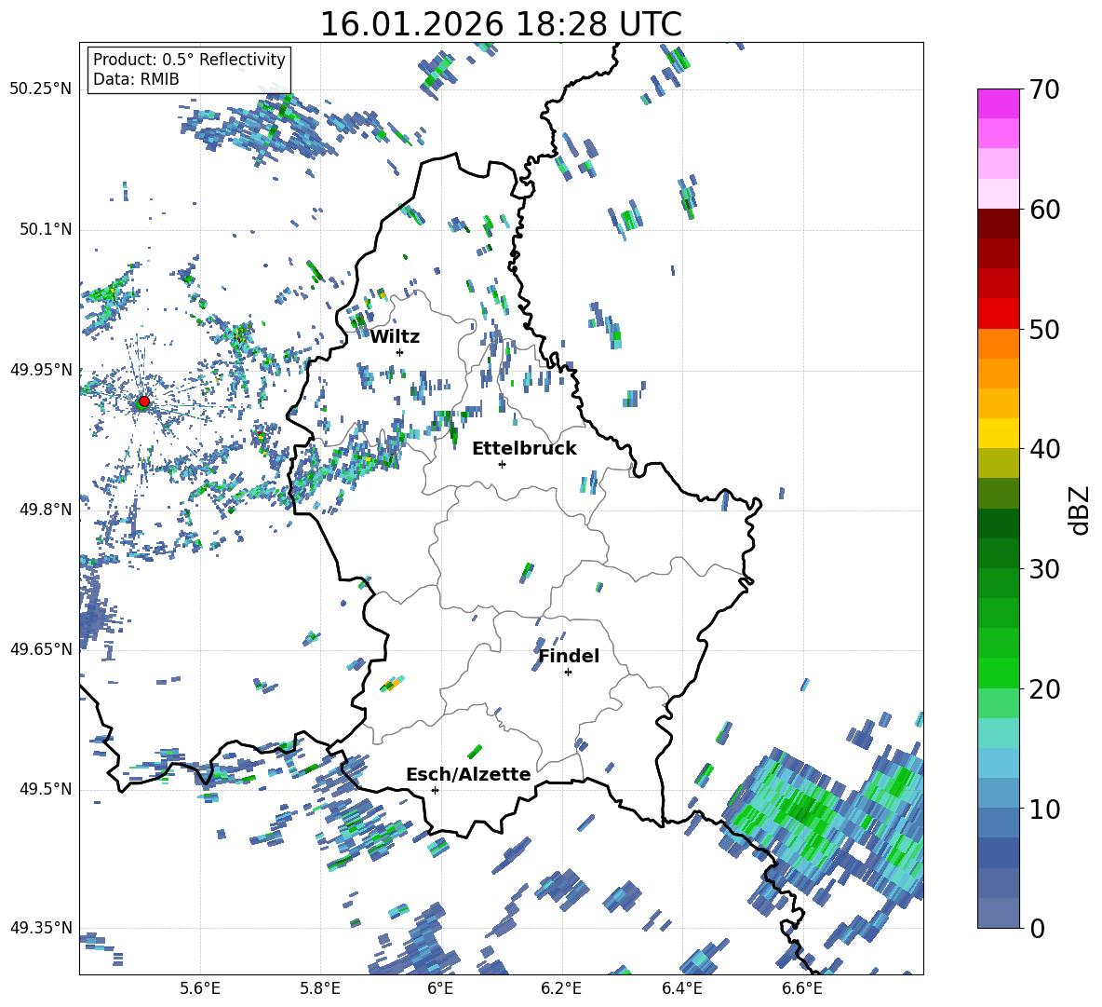Screen dimensions: 1102x1007
Task: Click the dark red swatch just below 60 dBZ
Action: (998, 224)
